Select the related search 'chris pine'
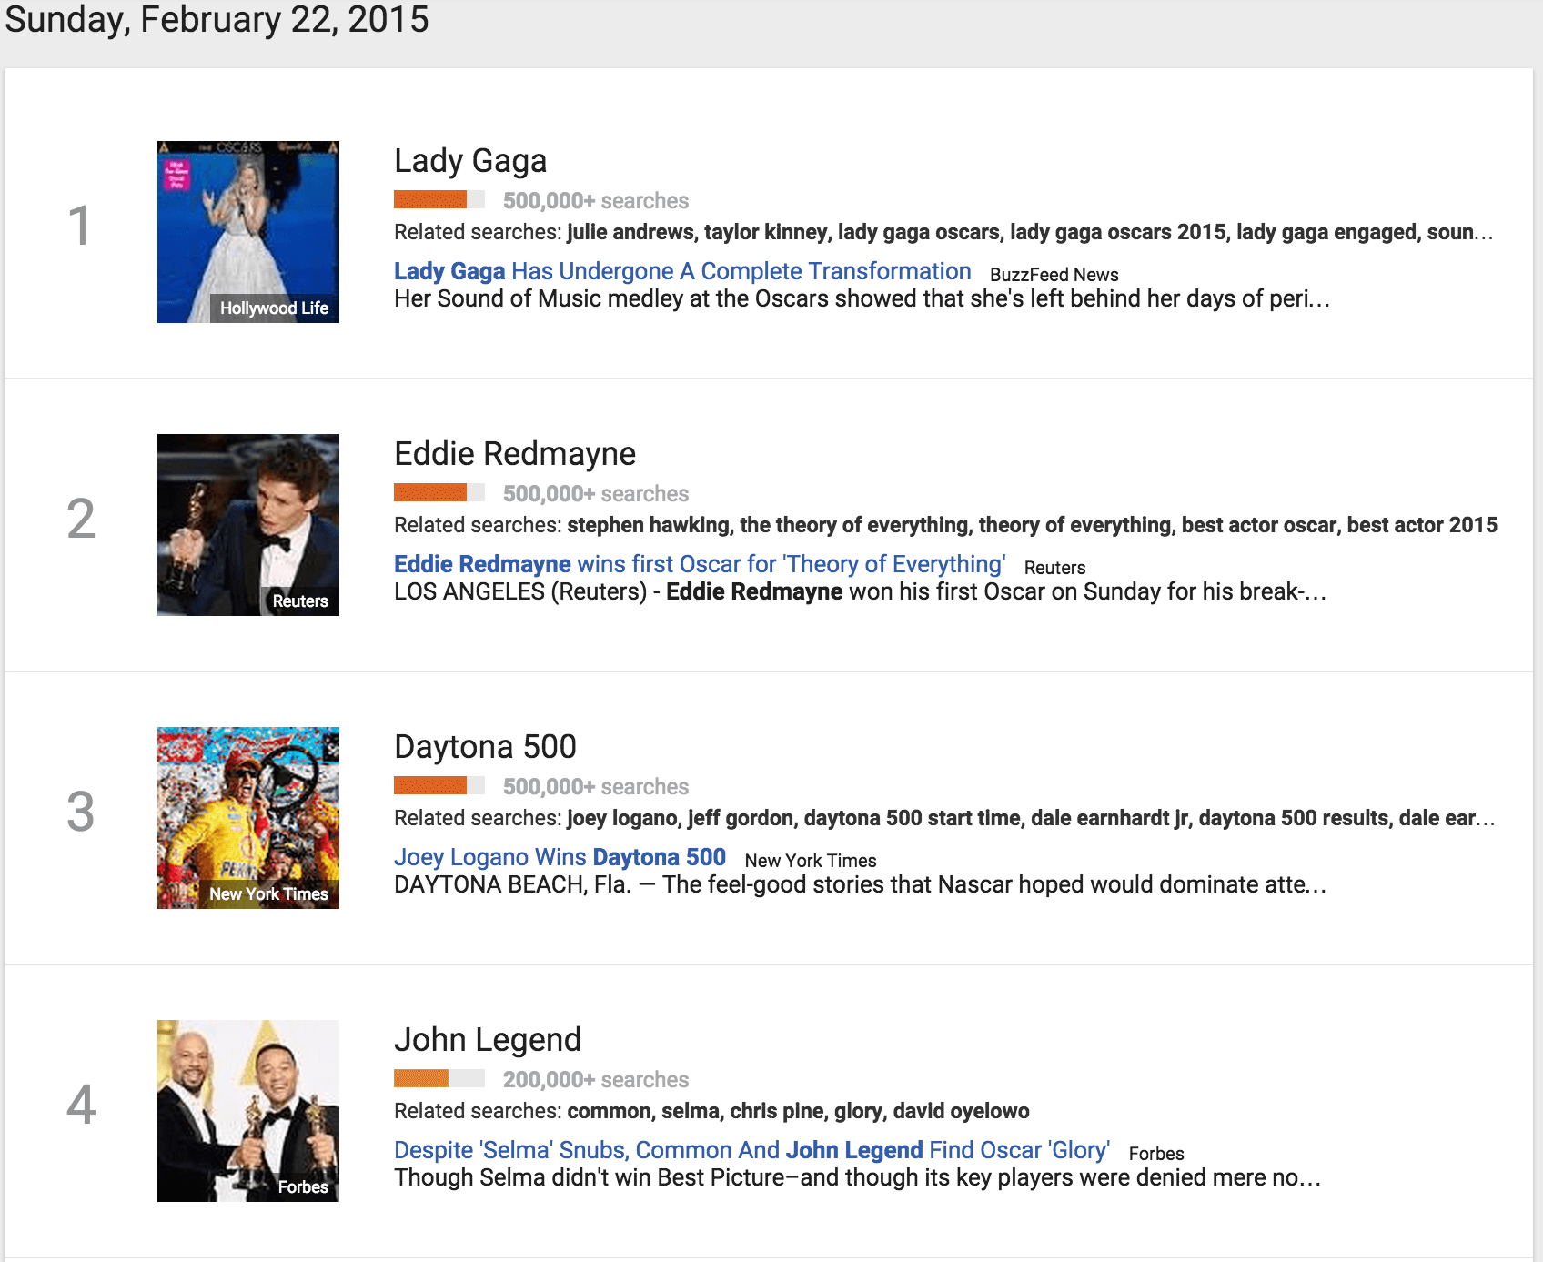 click(778, 1111)
